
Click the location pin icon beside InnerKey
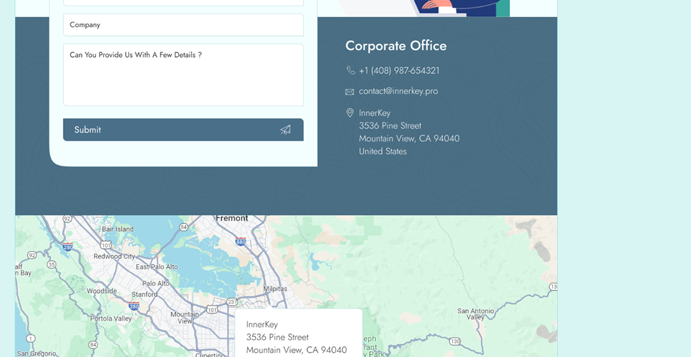click(x=349, y=113)
